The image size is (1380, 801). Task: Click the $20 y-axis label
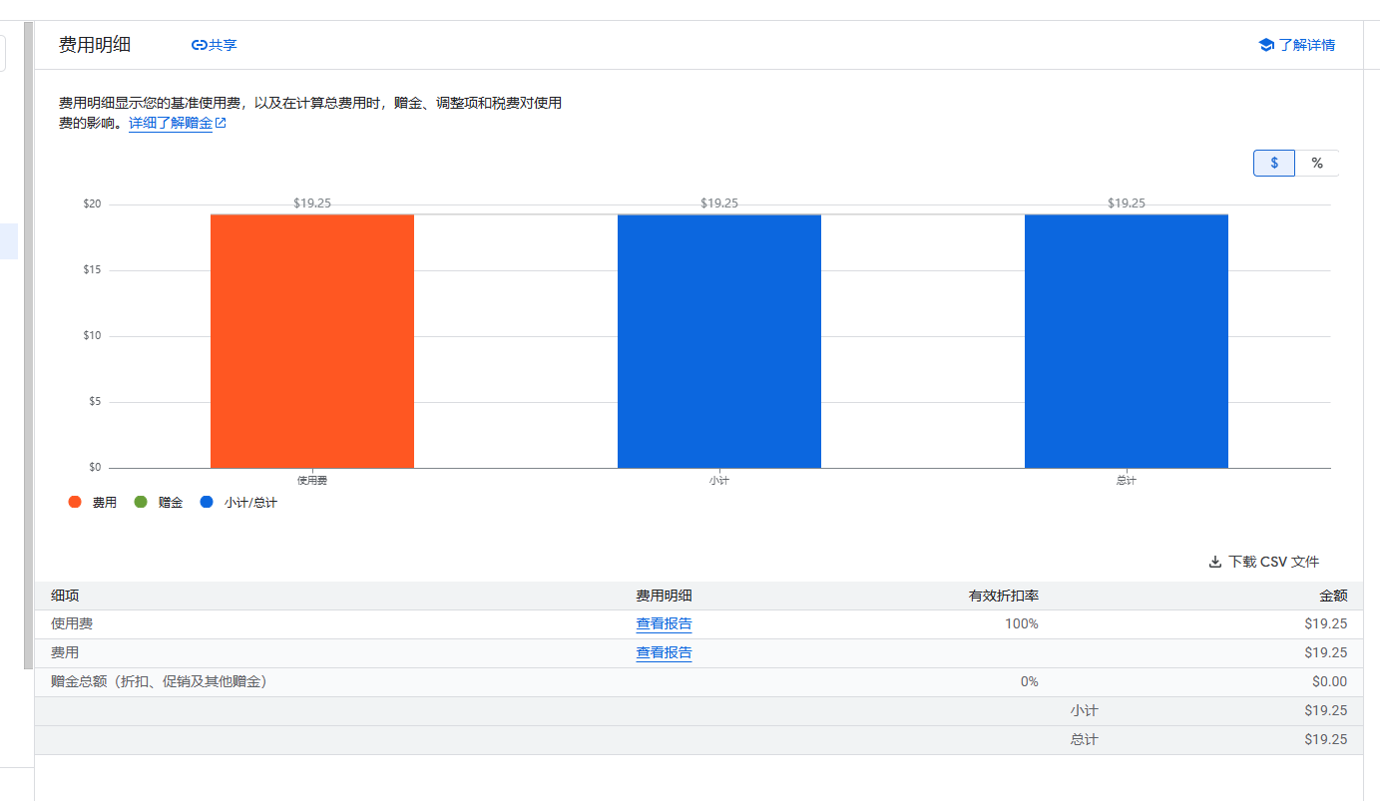[x=92, y=204]
